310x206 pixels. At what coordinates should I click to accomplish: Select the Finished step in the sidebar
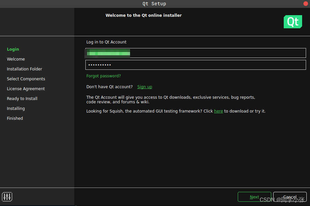pos(15,118)
